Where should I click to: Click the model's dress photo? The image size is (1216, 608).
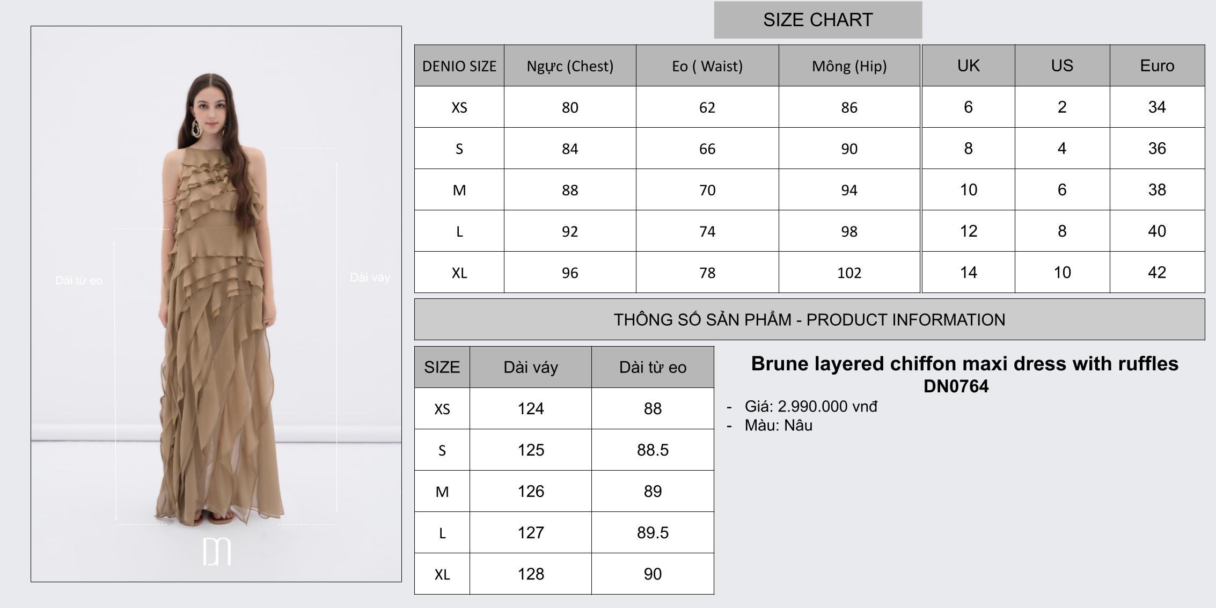[217, 322]
